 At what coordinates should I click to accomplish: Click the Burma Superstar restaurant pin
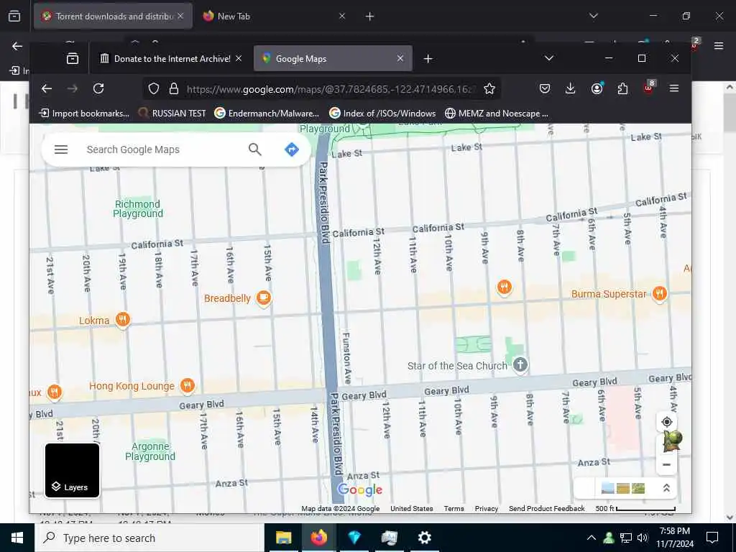[660, 294]
